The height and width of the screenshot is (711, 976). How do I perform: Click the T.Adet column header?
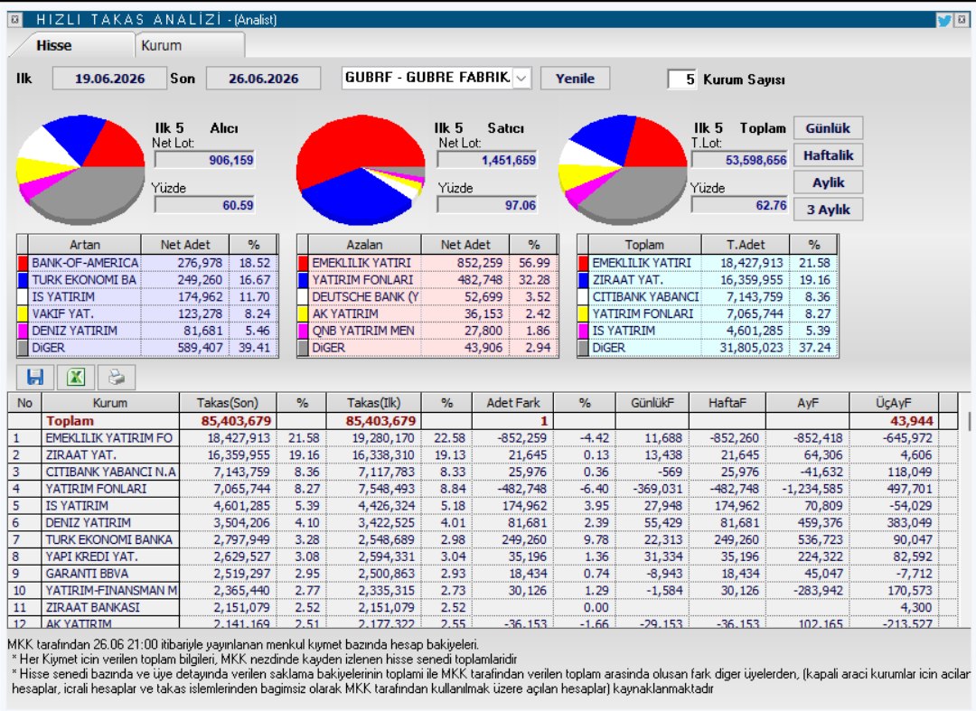(745, 245)
